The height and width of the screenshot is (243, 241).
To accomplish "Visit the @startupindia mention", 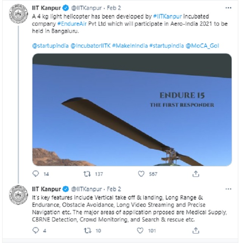I will (x=50, y=46).
